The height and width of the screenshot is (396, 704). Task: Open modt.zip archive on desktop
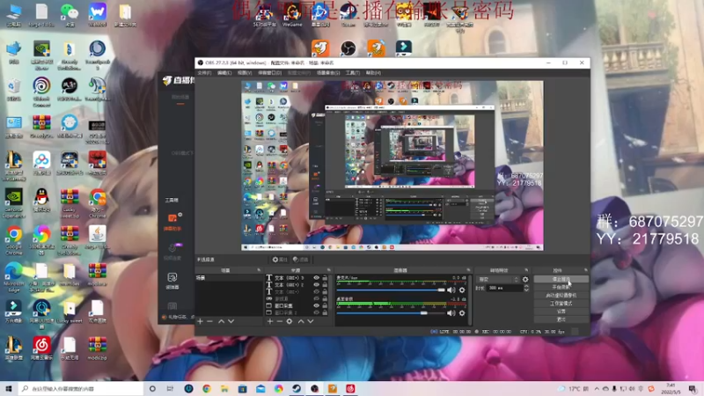(x=97, y=348)
